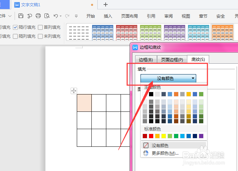Select the red table style thumbnail
This screenshot has width=238, height=171.
[127, 33]
